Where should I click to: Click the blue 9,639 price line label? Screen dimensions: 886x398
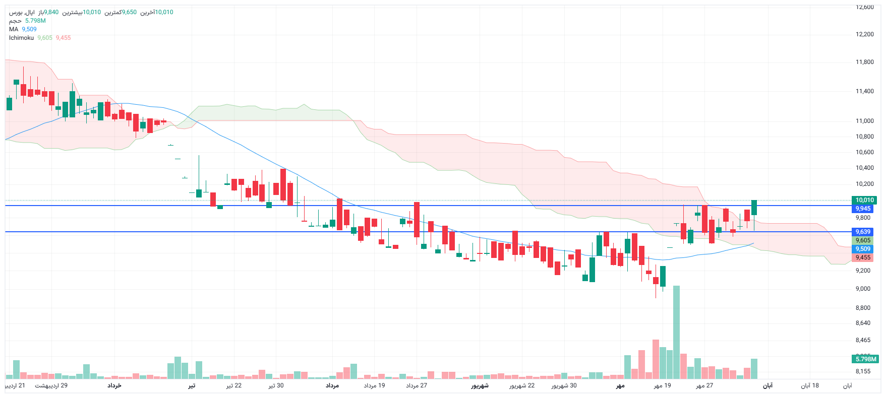(x=863, y=232)
